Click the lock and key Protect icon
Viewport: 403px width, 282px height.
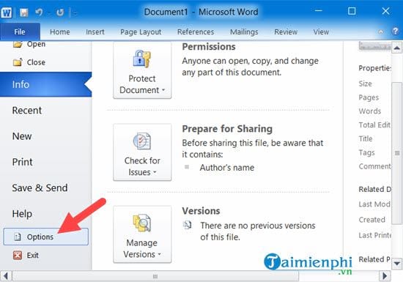141,59
